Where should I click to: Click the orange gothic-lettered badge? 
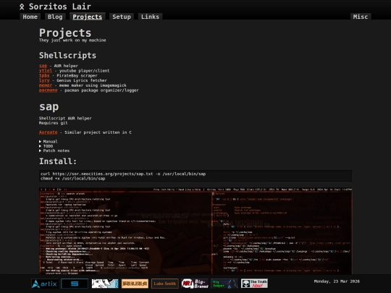135,284
